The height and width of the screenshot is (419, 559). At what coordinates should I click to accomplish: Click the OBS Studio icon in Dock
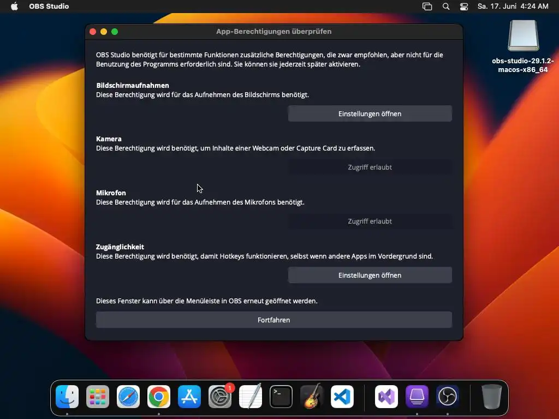coord(448,397)
